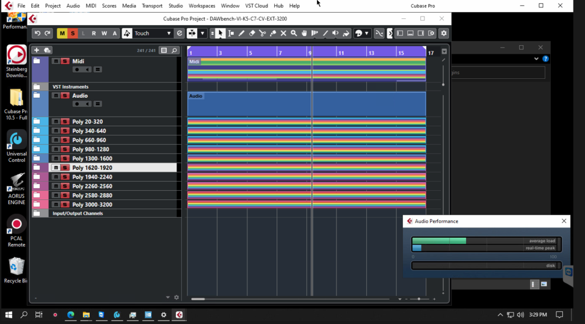The image size is (585, 324).
Task: Open the File menu
Action: point(21,6)
